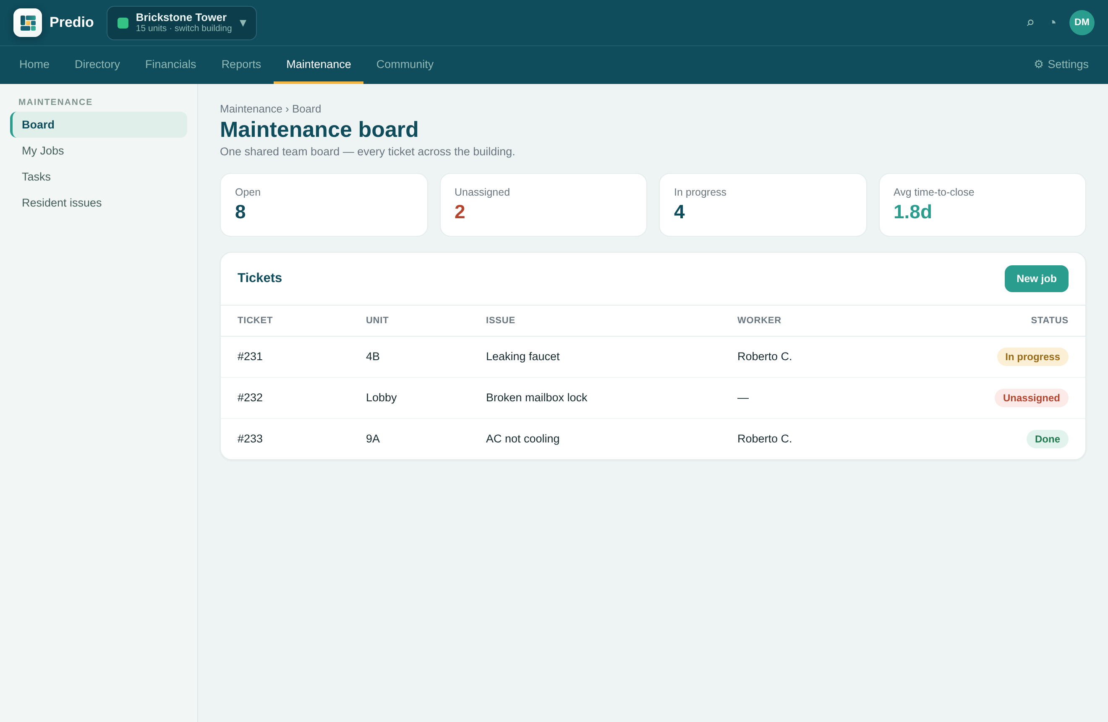Click the Avg time-to-close card
This screenshot has width=1108, height=722.
coord(983,205)
